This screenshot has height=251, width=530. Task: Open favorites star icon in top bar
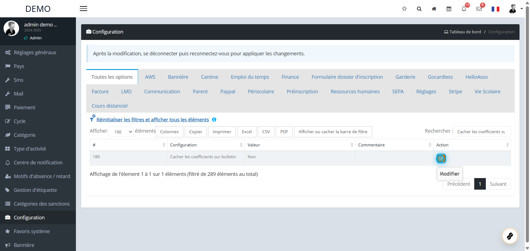[404, 9]
